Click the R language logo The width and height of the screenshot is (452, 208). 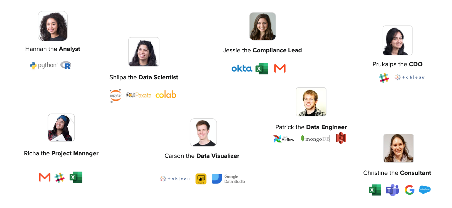click(x=66, y=65)
